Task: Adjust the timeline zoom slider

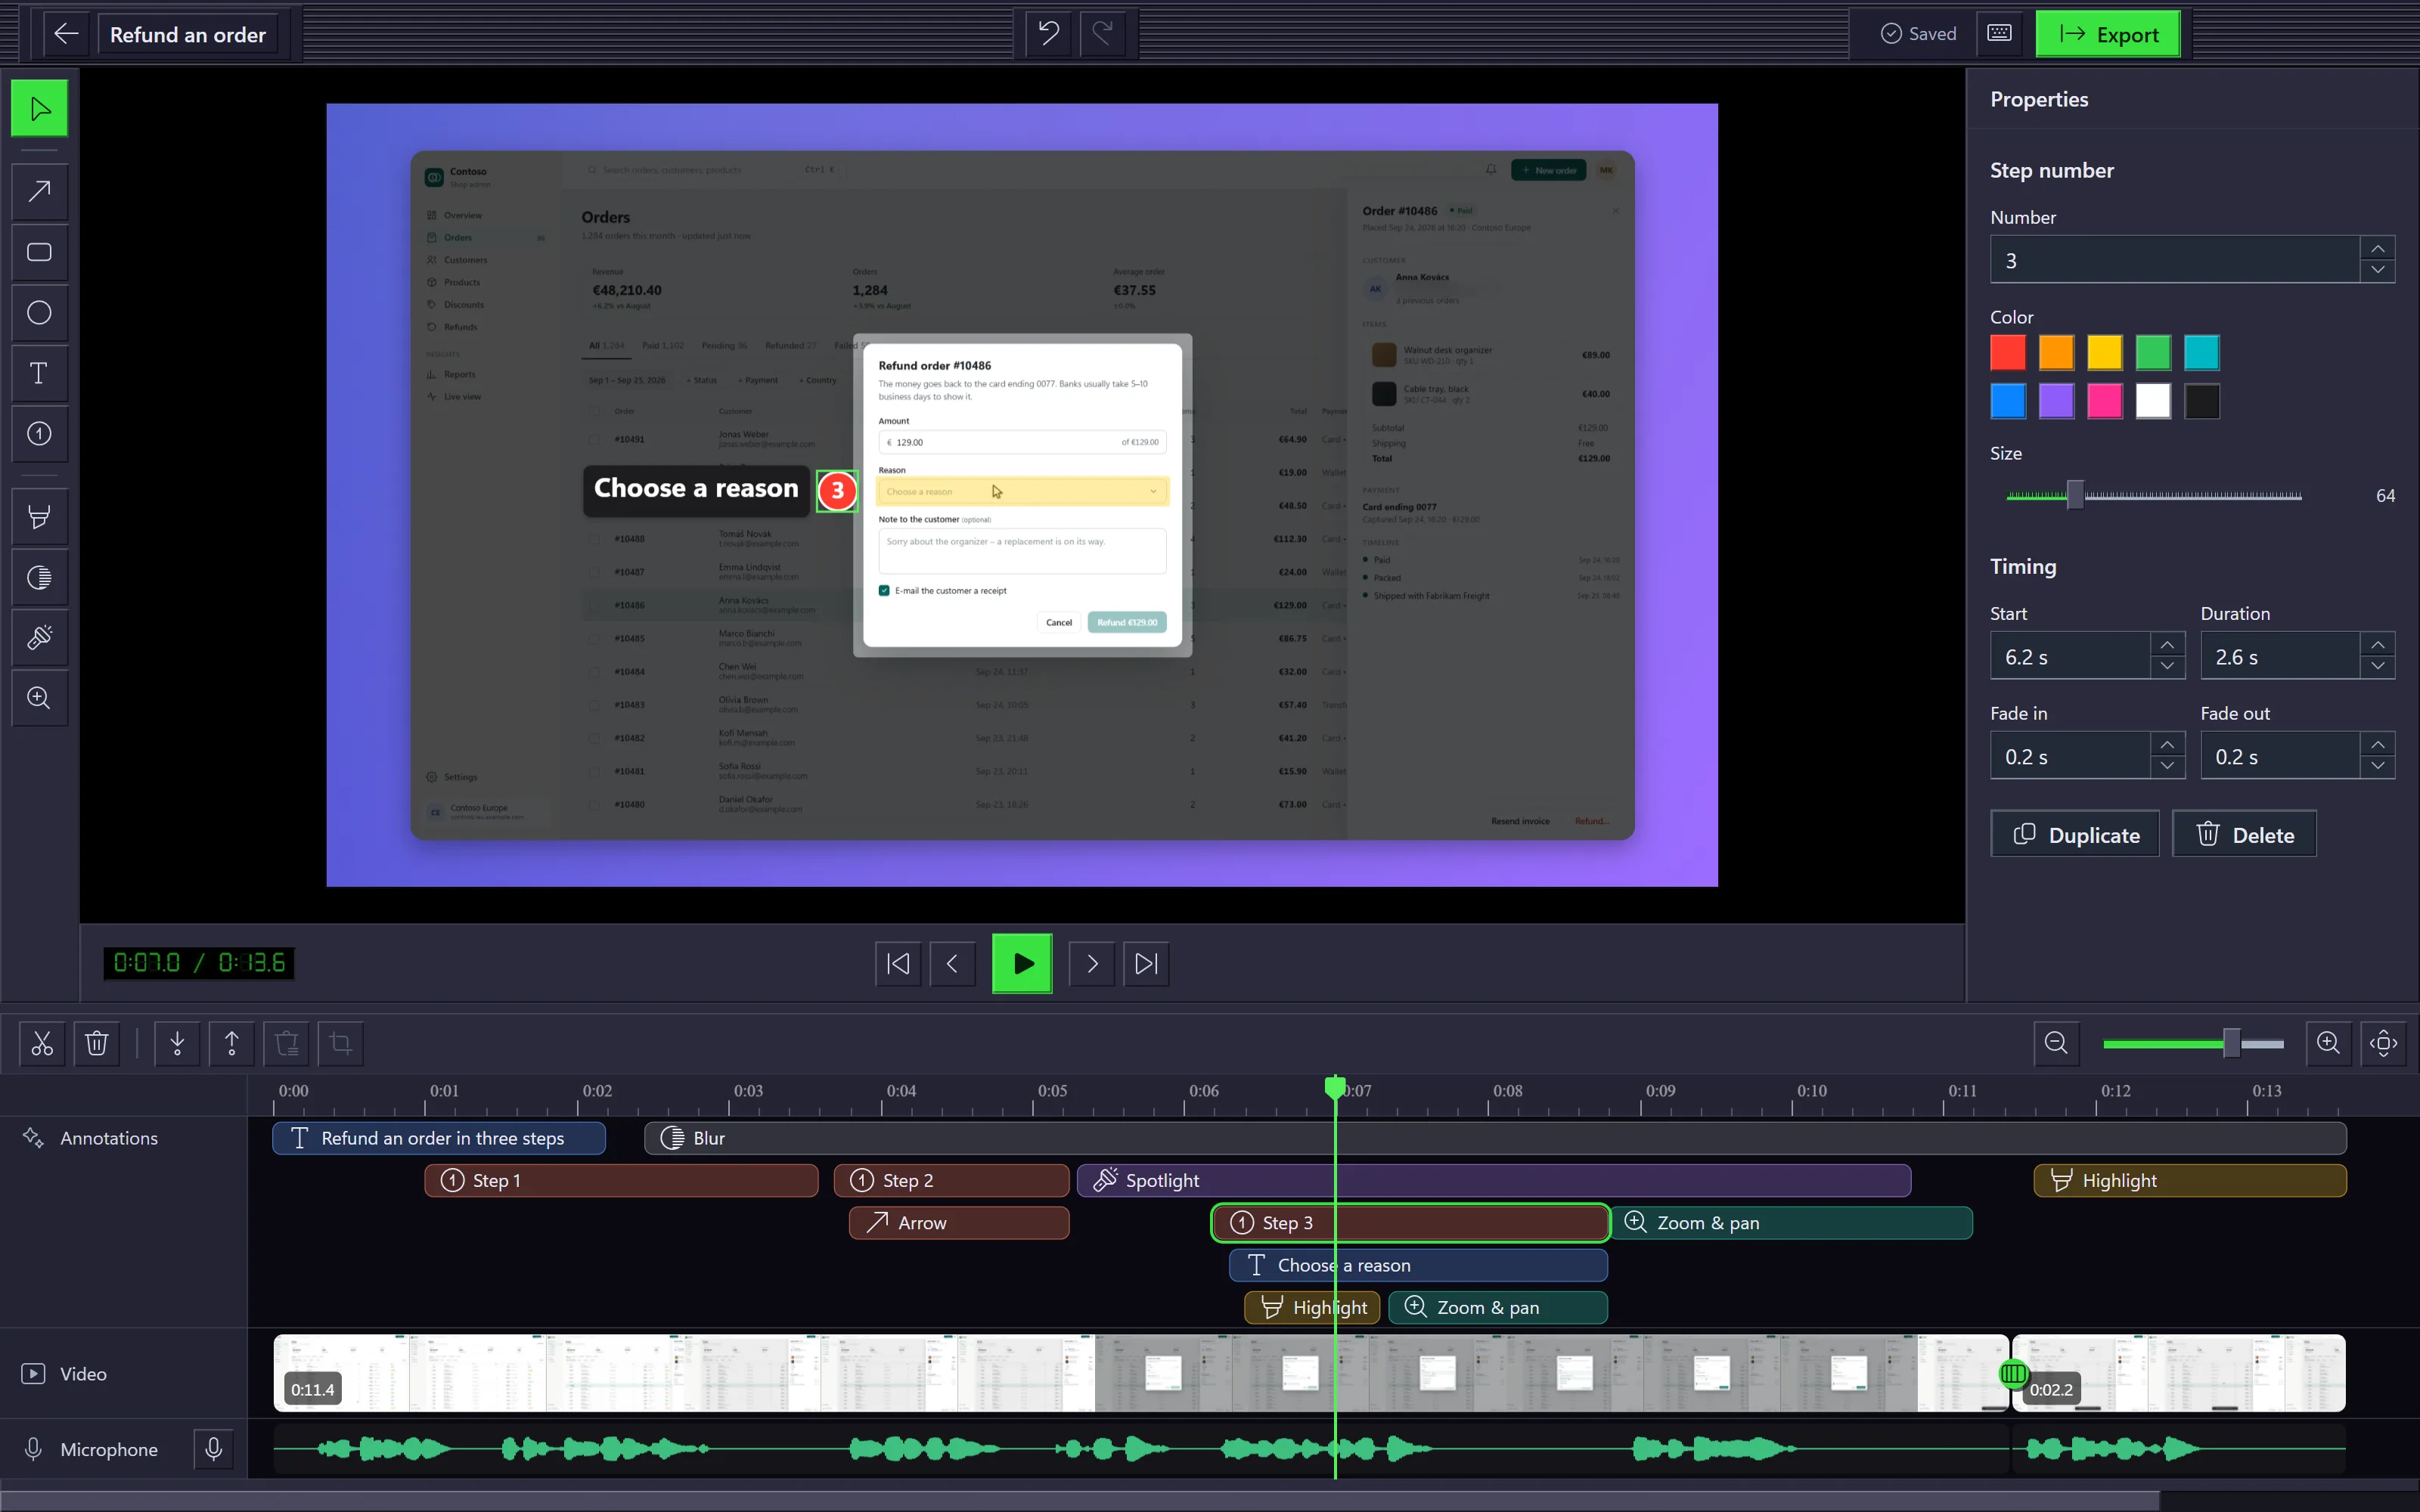Action: click(x=2231, y=1043)
